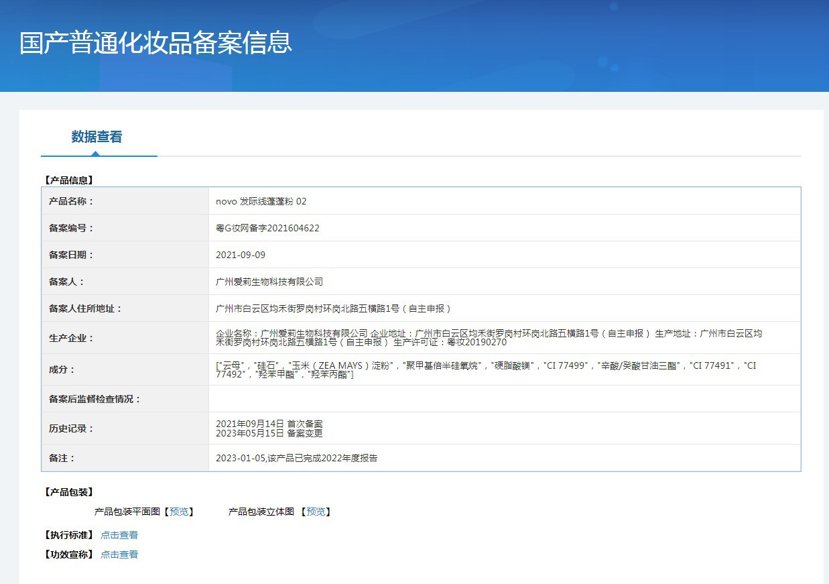The image size is (829, 584).
Task: Click the page title 国产普通化妆品备案信息
Action: 155,42
